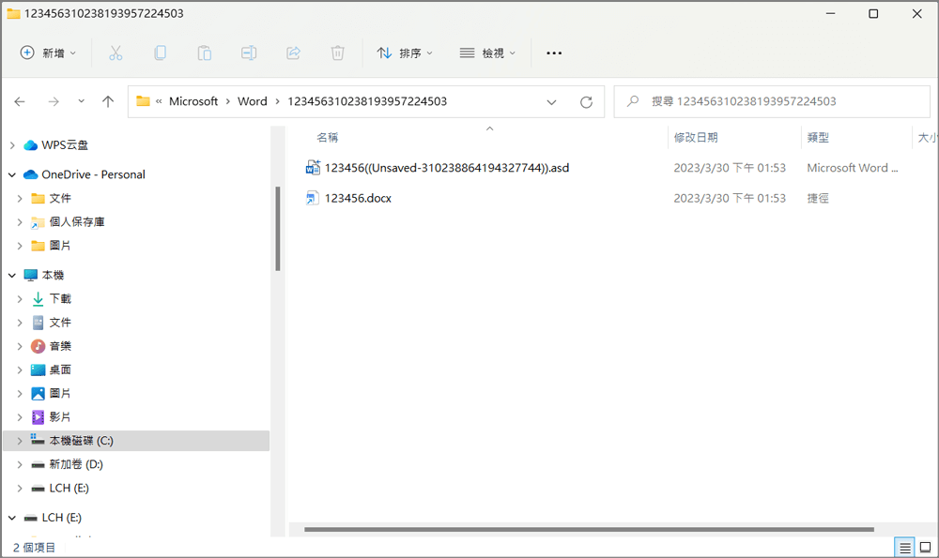Click the Word breadcrumb in address bar

click(x=252, y=101)
